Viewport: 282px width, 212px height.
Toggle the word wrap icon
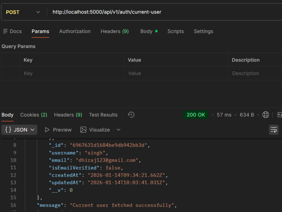click(x=274, y=130)
